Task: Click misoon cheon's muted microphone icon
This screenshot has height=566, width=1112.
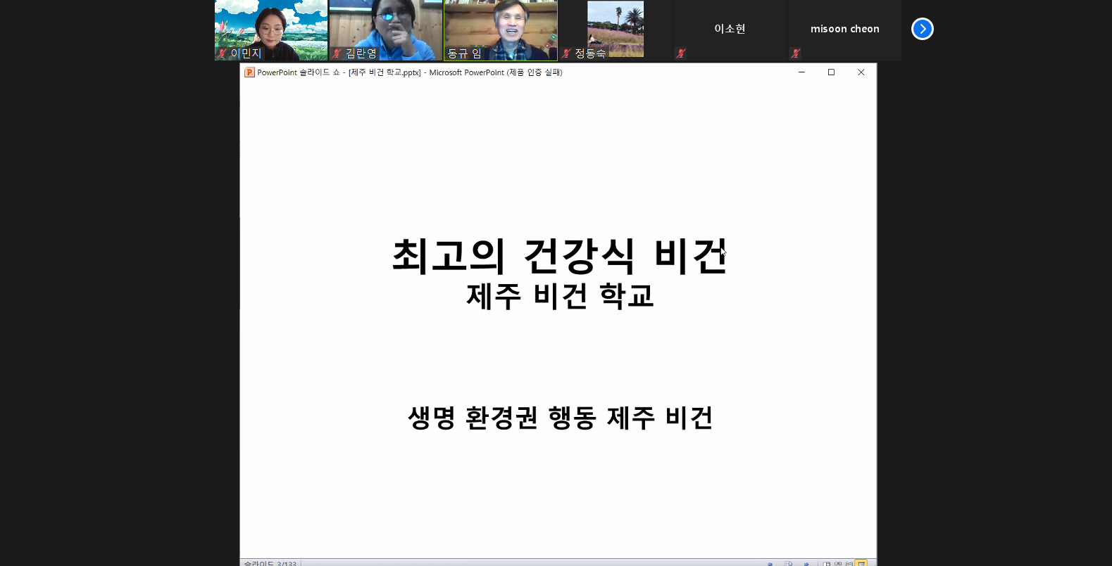Action: pos(795,53)
